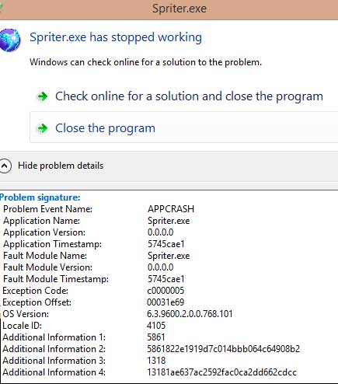
Task: Click Hide problem details label
Action: pos(61,166)
